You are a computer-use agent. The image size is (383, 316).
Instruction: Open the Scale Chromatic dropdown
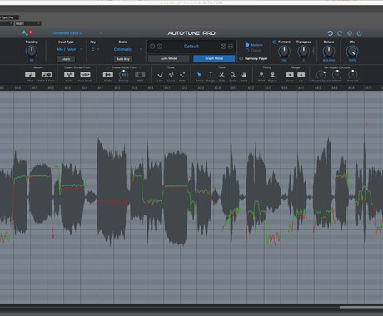click(127, 49)
